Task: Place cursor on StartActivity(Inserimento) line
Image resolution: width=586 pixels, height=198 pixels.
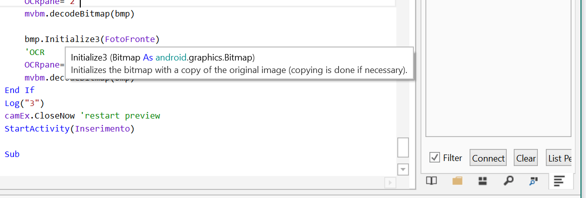Action: point(70,129)
